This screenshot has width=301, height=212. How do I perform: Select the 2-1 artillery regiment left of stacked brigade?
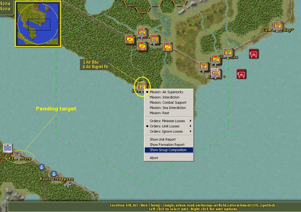[x=130, y=40]
